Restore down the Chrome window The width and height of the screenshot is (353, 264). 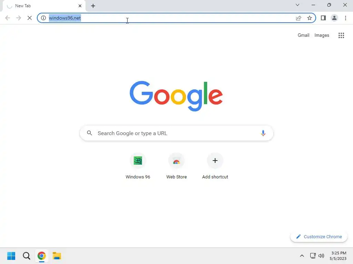click(x=329, y=5)
